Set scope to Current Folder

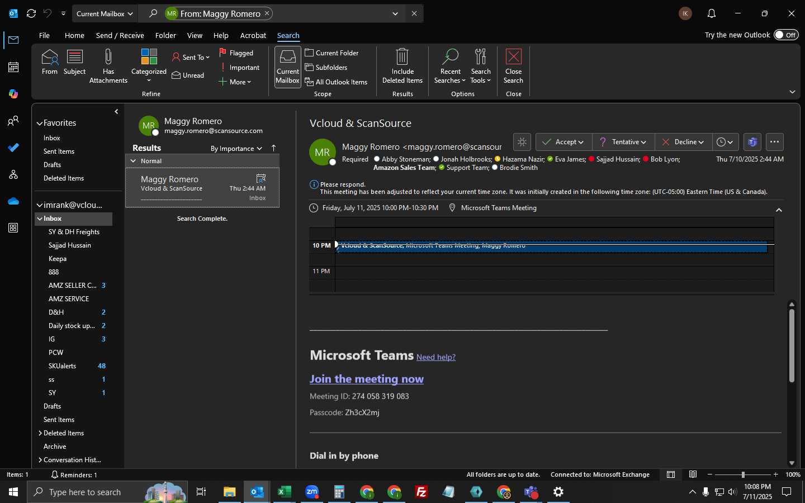click(x=332, y=53)
